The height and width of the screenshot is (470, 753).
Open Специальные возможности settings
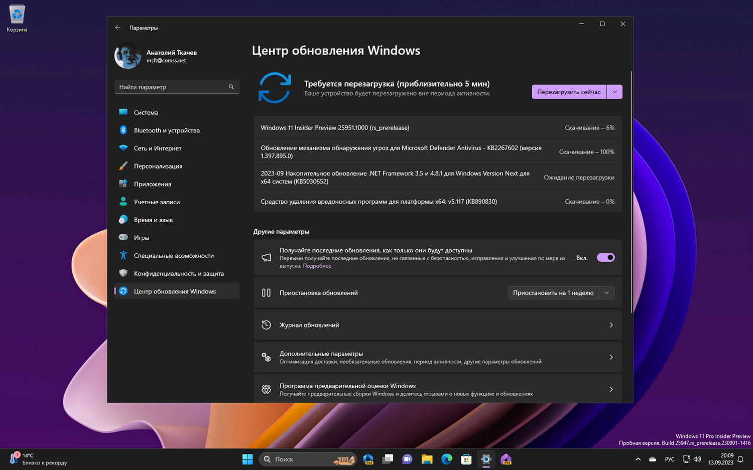(173, 255)
